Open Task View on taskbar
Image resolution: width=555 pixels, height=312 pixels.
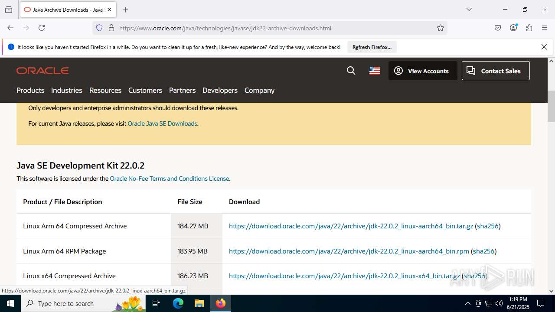tap(157, 303)
